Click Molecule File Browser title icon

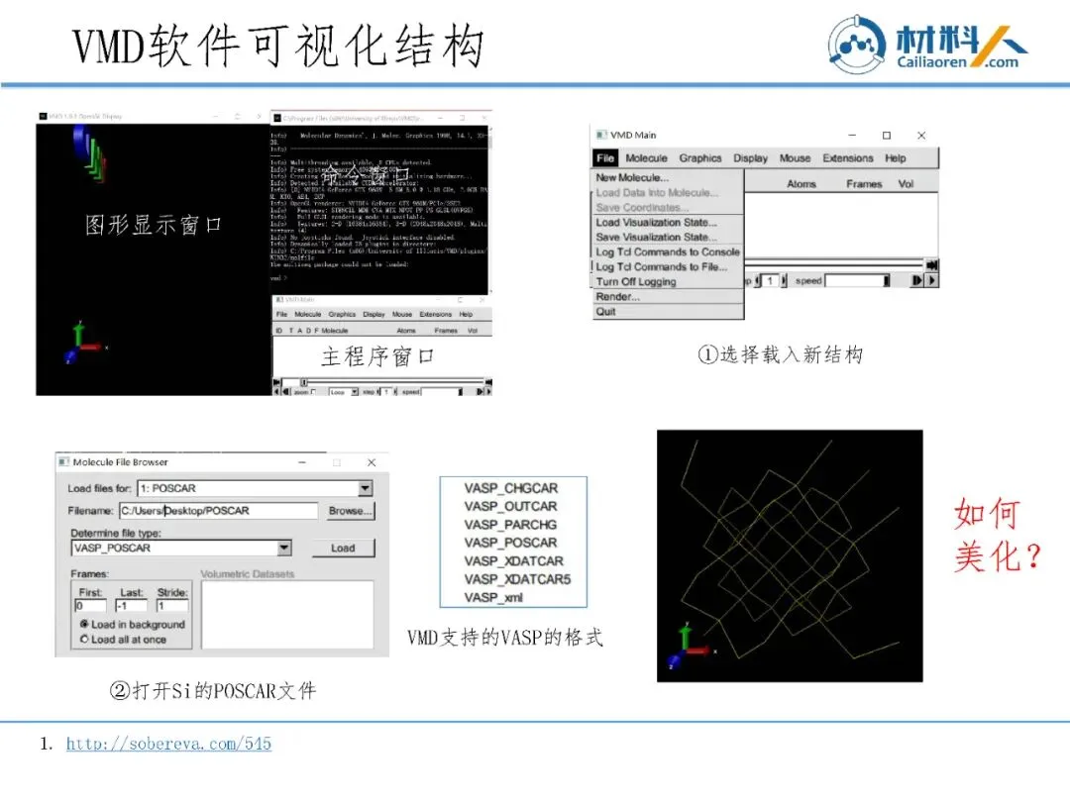pyautogui.click(x=64, y=461)
